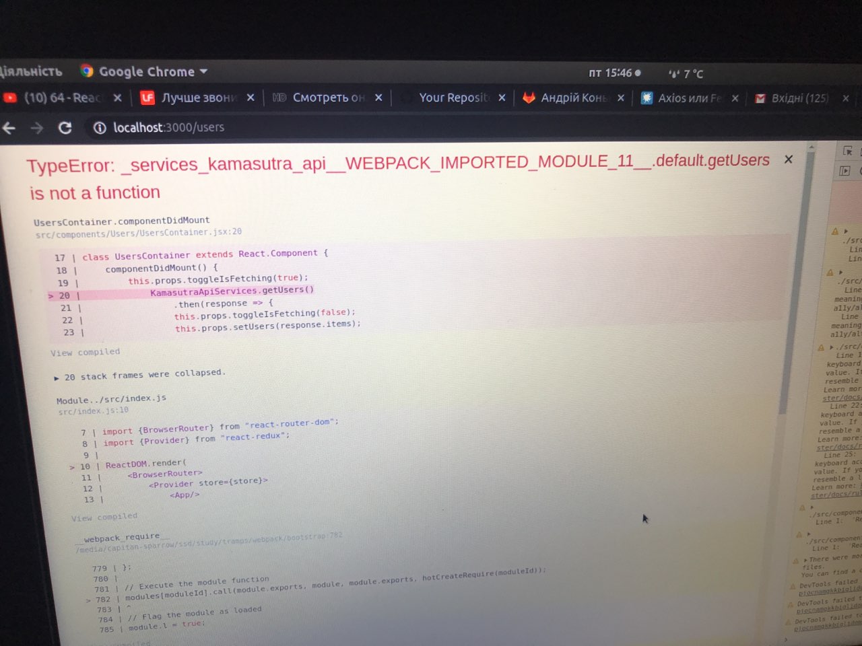Click the site info icon in address bar

tap(100, 128)
